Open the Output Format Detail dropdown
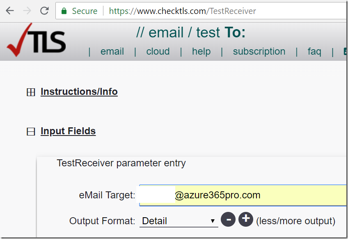 (x=179, y=221)
